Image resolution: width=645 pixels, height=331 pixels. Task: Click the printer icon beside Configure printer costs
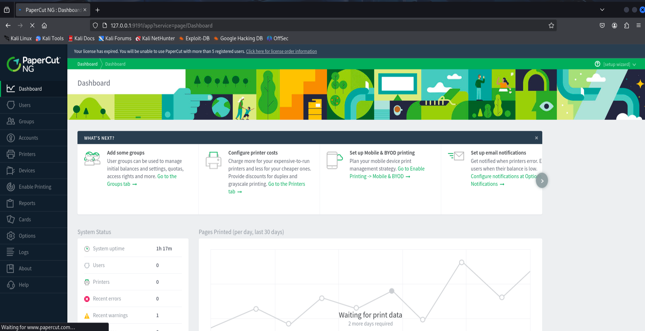coord(214,160)
